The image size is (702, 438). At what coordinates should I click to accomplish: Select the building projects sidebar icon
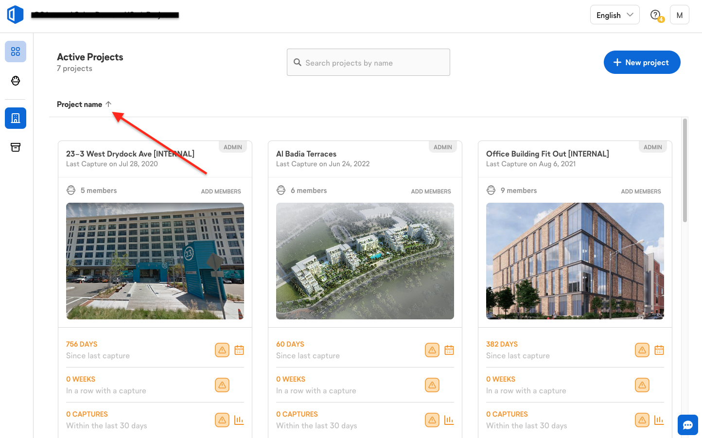16,118
